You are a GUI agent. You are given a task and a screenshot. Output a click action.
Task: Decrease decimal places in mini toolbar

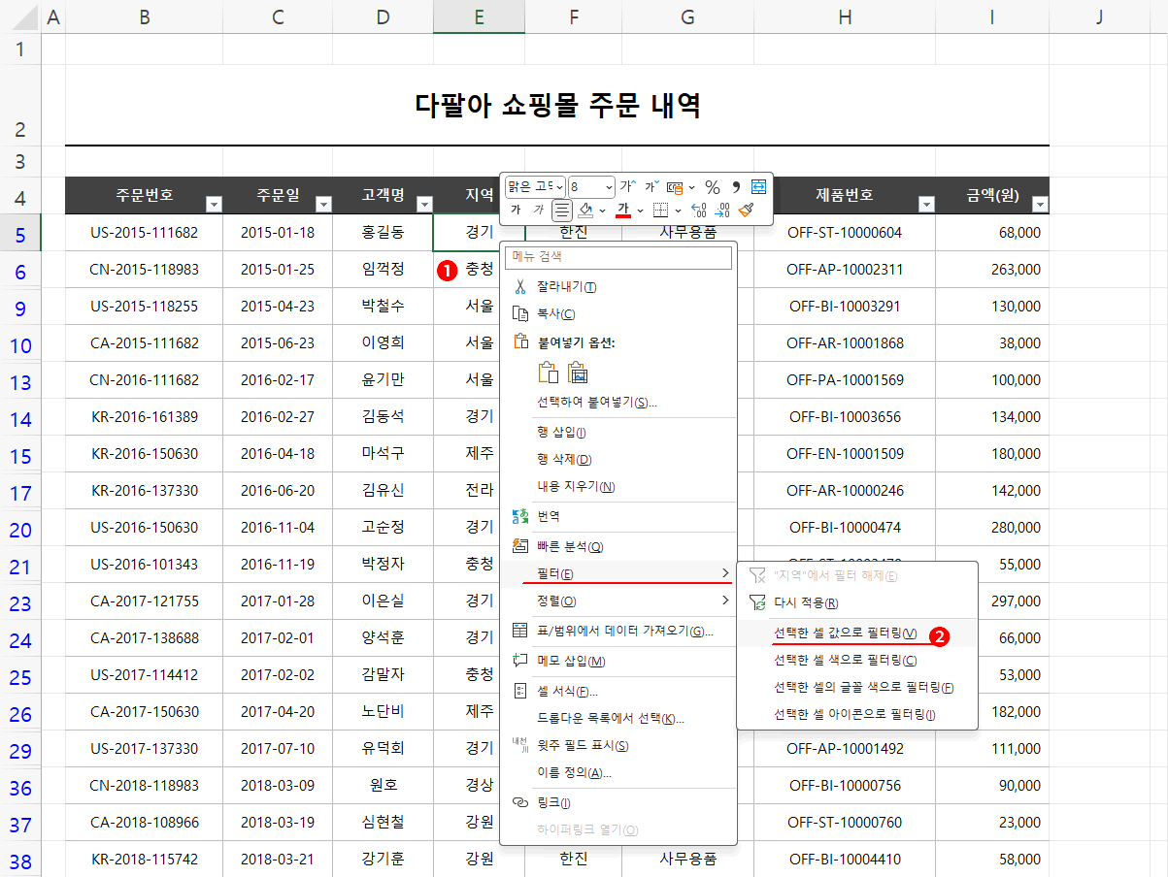[722, 210]
